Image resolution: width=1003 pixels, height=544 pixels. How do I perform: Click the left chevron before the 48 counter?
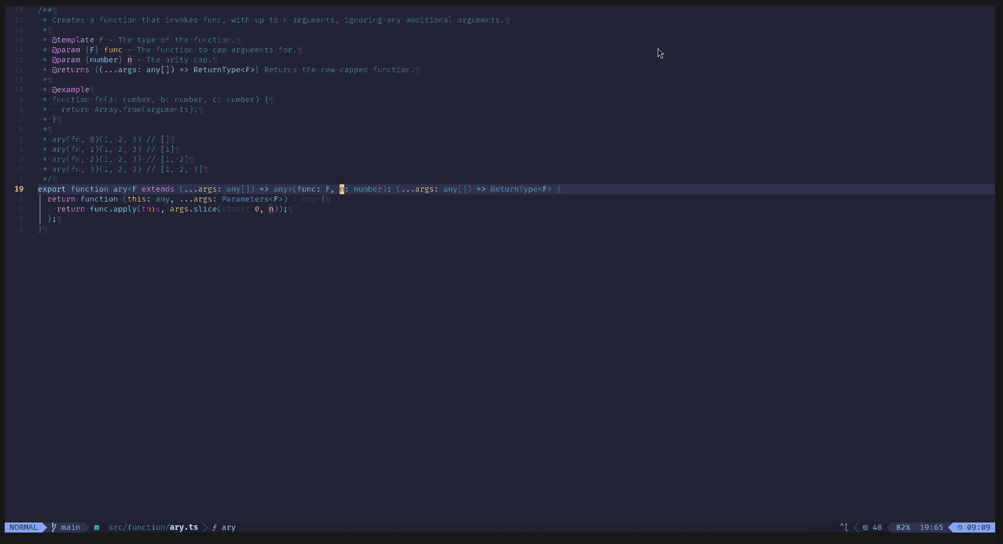point(856,527)
